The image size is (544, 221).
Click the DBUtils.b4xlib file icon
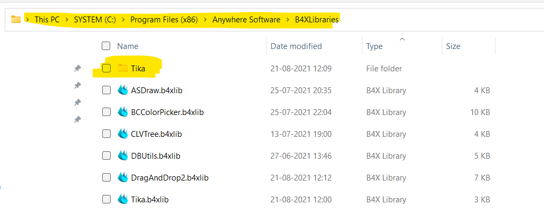[123, 155]
